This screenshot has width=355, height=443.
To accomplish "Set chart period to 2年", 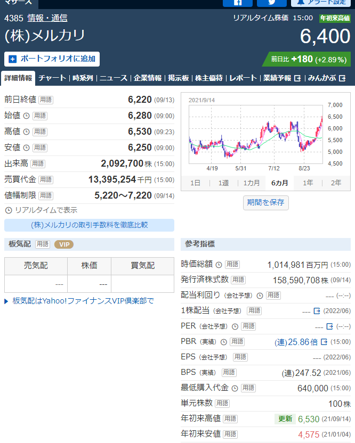I will point(336,183).
